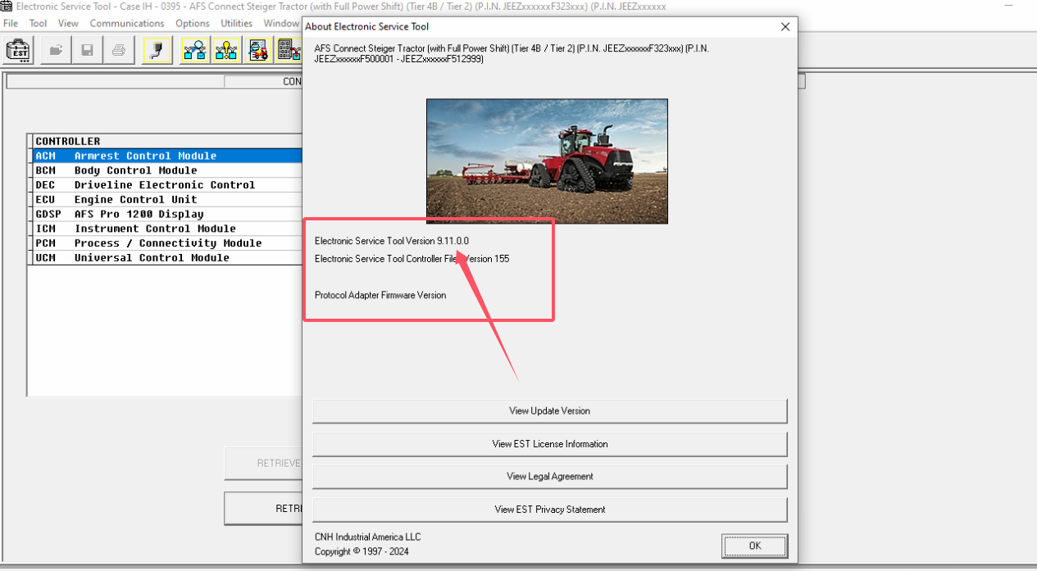Click CNH Industrial America LLC text
This screenshot has height=571, width=1037.
pos(367,537)
